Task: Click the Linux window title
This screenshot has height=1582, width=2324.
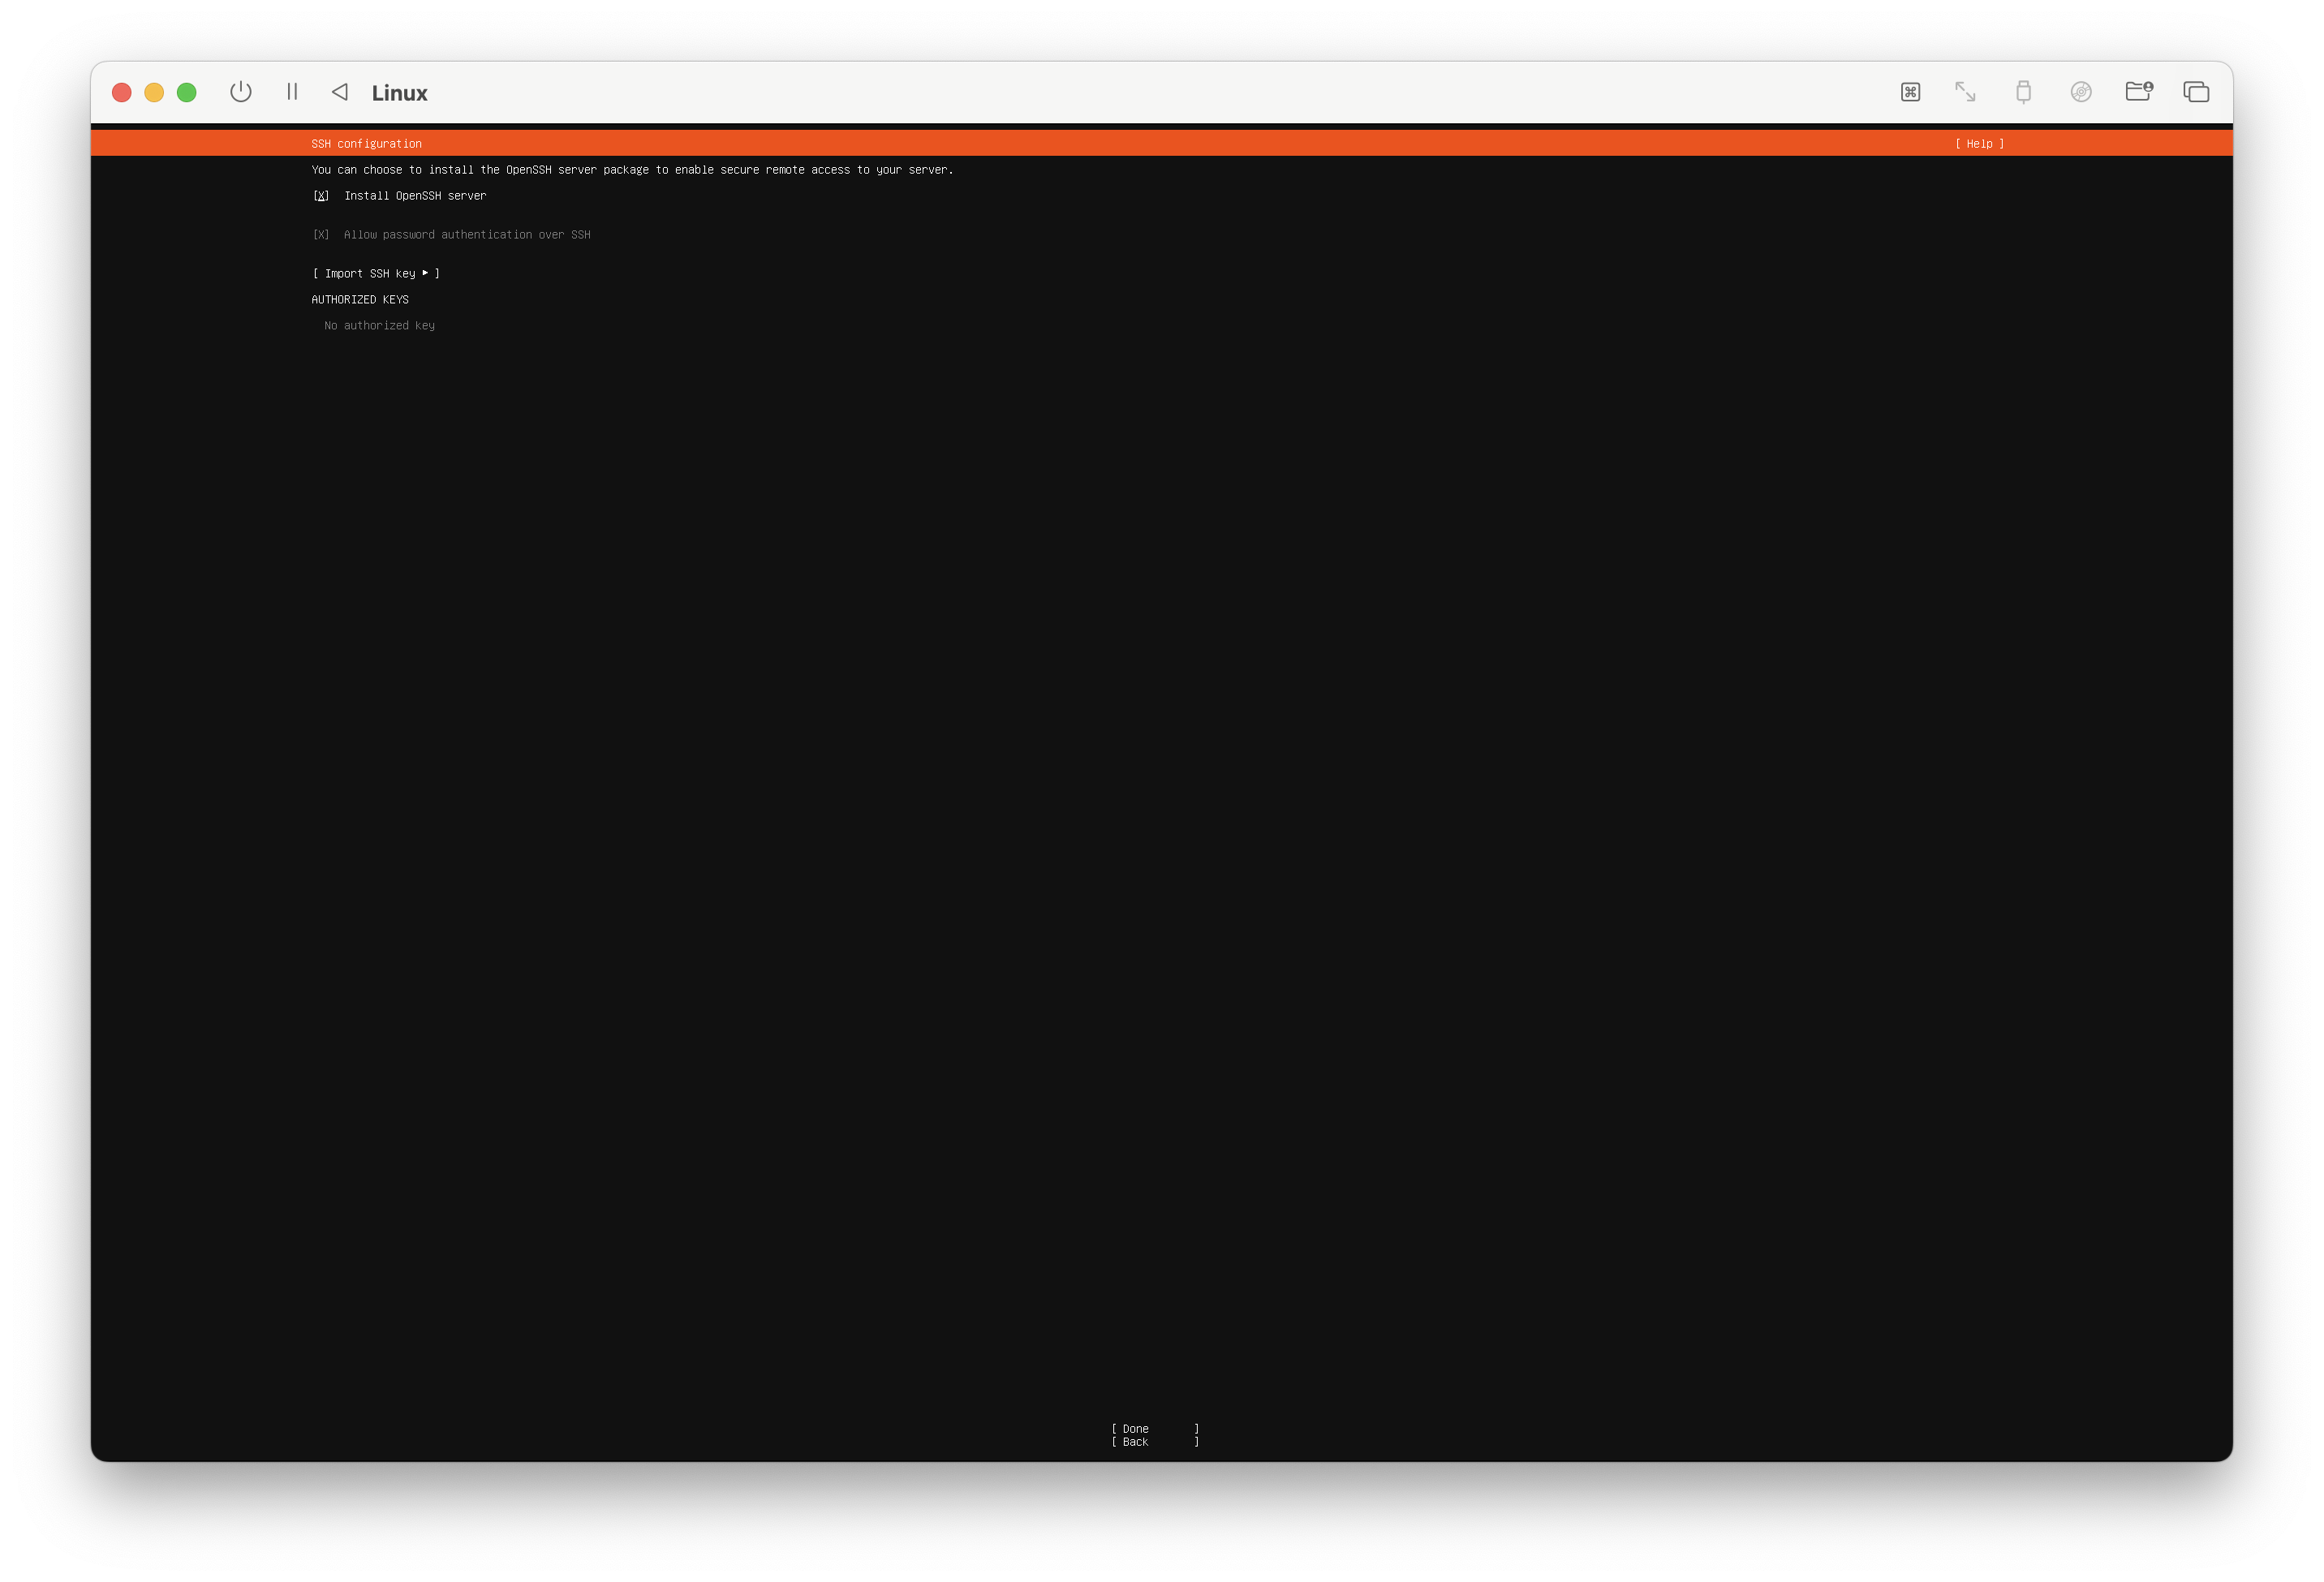Action: 399,93
